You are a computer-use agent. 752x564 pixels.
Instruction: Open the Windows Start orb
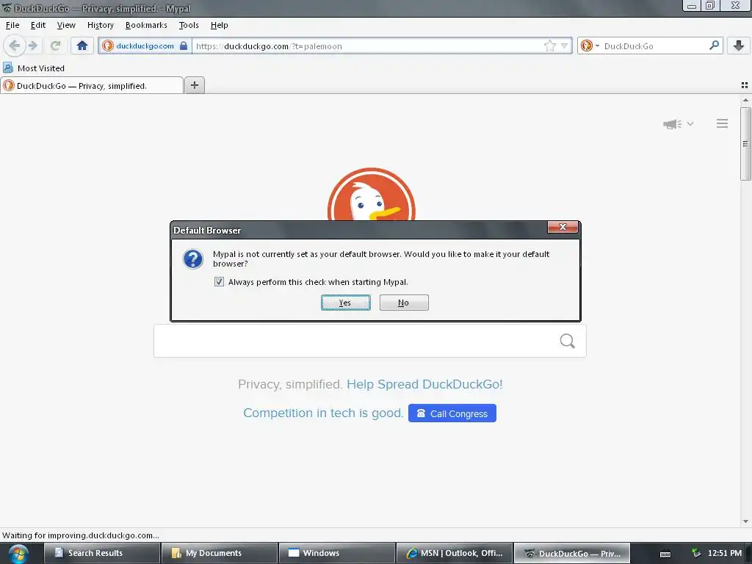pos(18,554)
